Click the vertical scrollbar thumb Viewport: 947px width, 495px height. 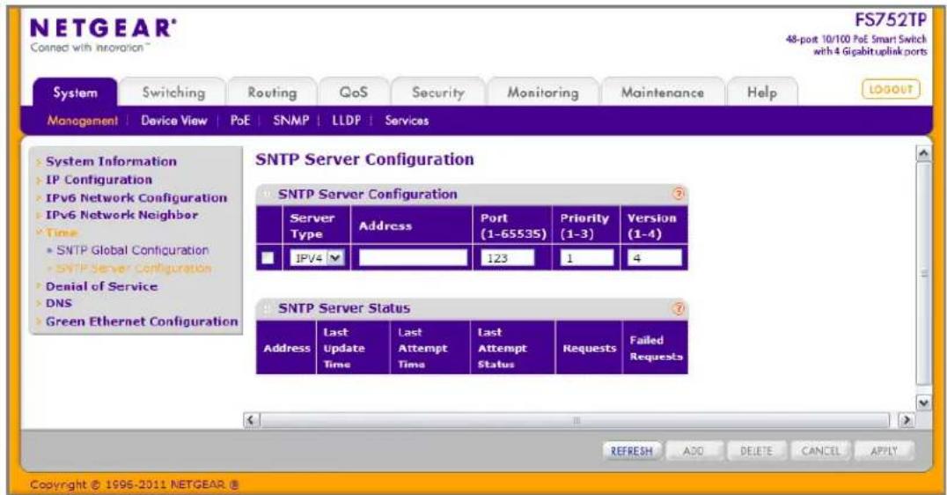click(923, 273)
